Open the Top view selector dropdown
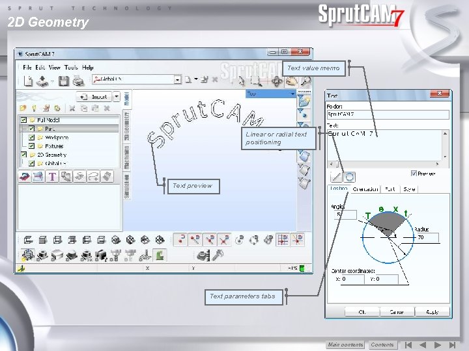The height and width of the screenshot is (351, 469). [292, 94]
